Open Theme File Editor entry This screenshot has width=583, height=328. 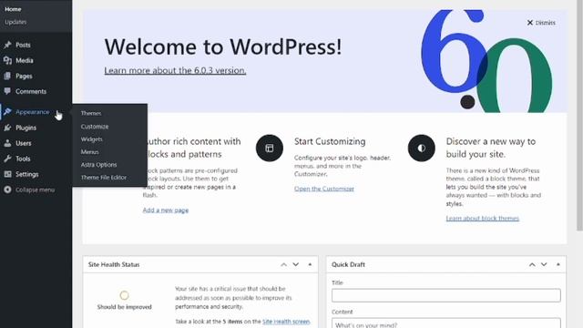104,178
